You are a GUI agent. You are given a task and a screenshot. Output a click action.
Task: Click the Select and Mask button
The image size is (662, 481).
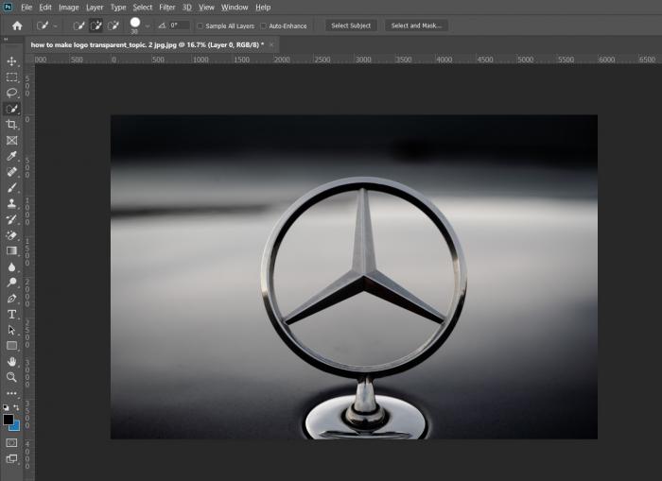416,26
